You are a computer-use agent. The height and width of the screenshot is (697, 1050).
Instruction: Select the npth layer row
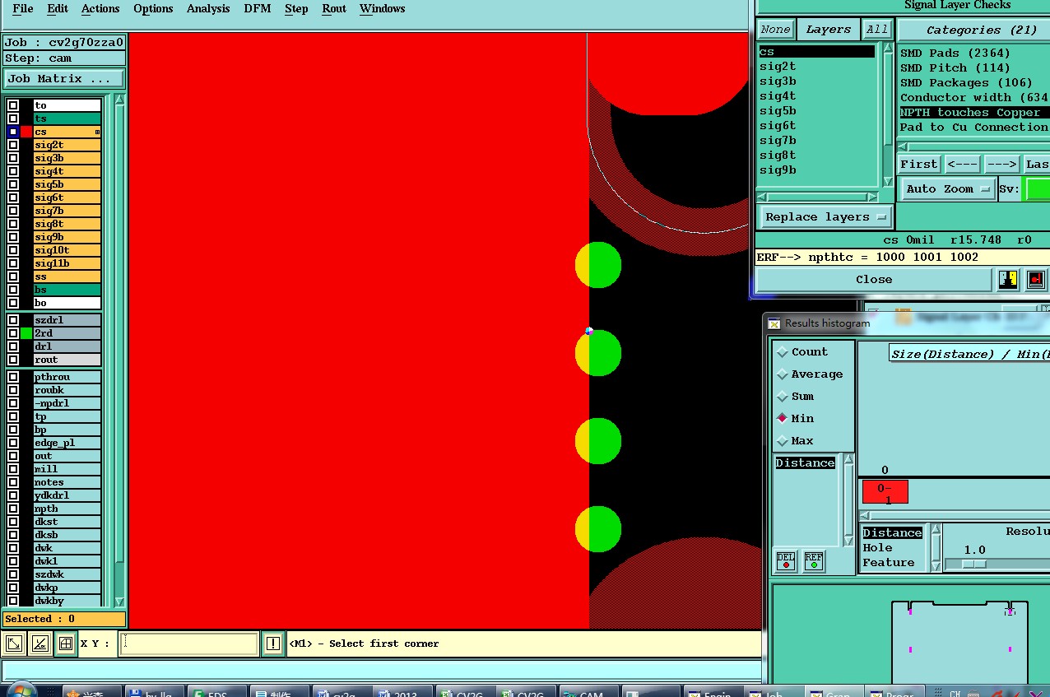click(67, 509)
